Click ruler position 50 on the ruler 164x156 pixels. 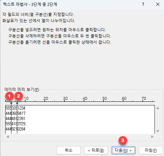[x=105, y=99]
